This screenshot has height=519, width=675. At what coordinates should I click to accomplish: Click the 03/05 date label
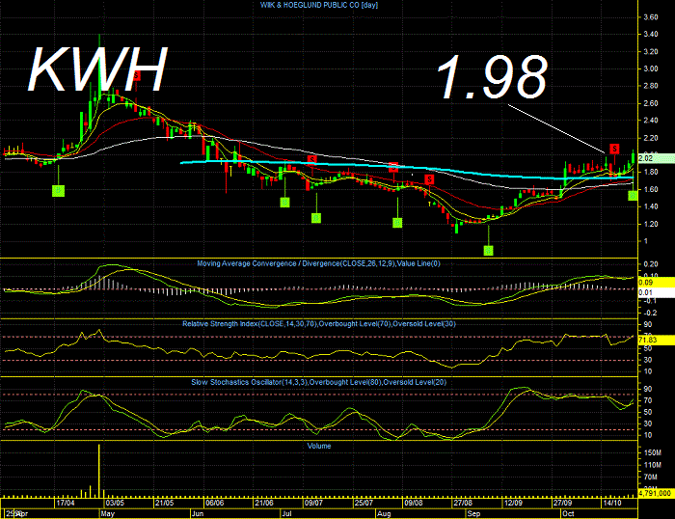tap(115, 503)
